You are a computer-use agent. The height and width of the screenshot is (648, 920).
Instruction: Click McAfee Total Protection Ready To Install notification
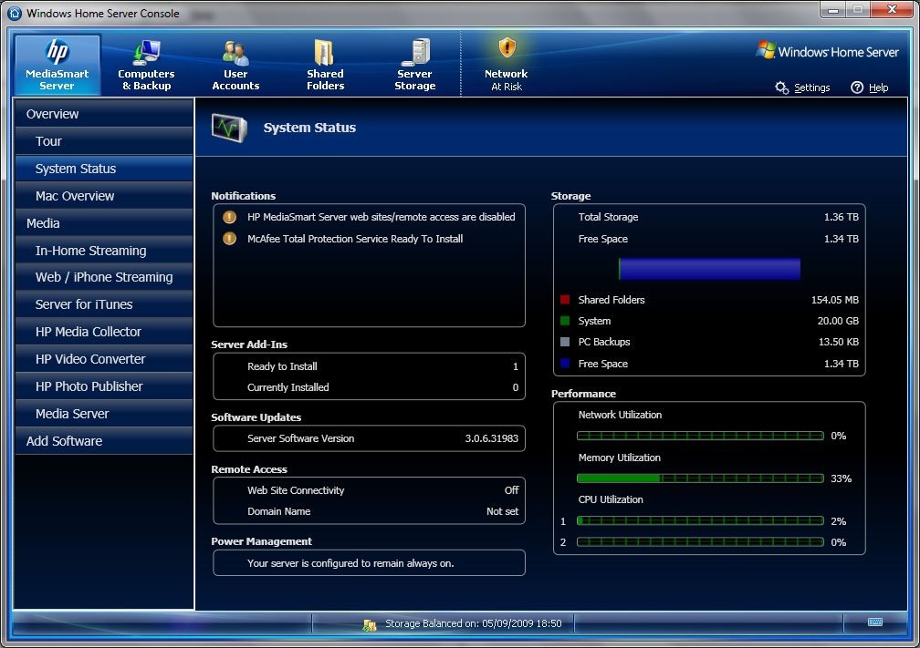pos(355,239)
